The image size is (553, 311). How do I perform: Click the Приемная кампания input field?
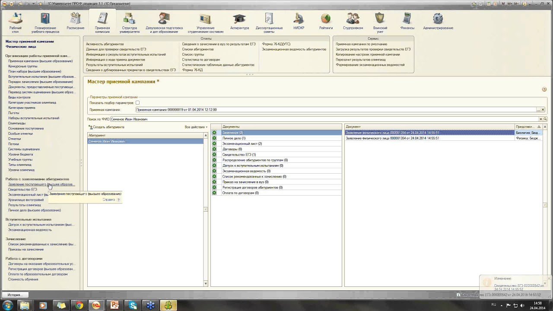pos(336,110)
